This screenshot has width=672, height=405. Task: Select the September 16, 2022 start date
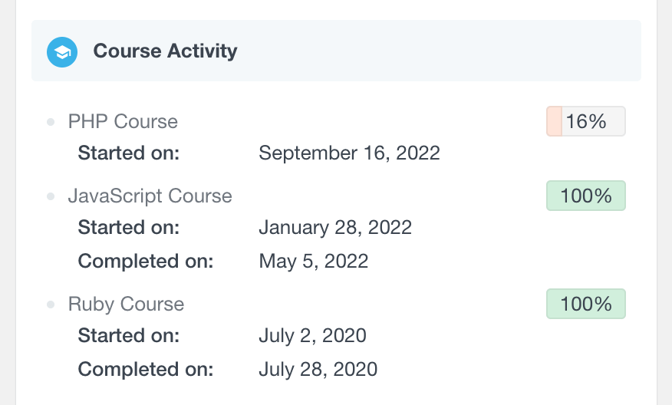coord(349,153)
